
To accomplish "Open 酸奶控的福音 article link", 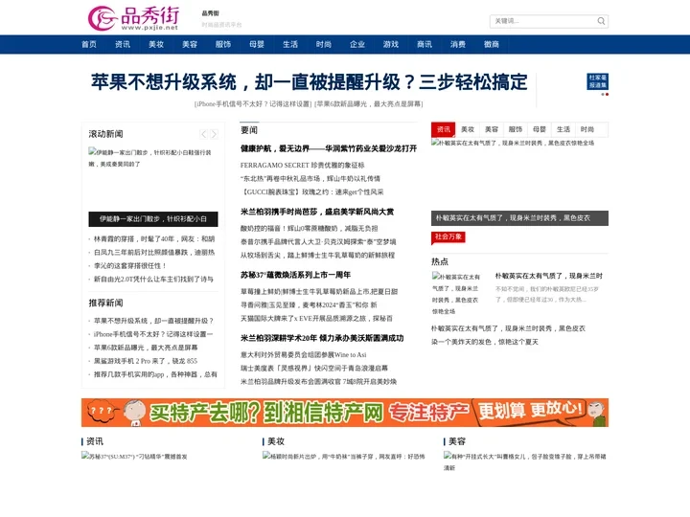I will click(309, 229).
